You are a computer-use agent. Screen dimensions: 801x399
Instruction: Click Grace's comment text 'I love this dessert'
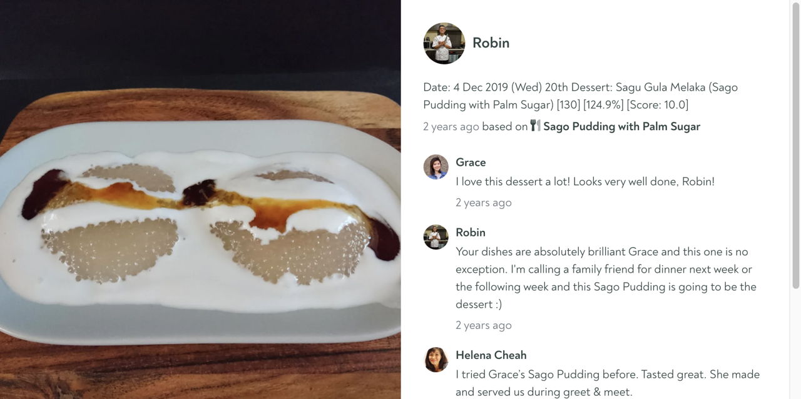tap(585, 181)
